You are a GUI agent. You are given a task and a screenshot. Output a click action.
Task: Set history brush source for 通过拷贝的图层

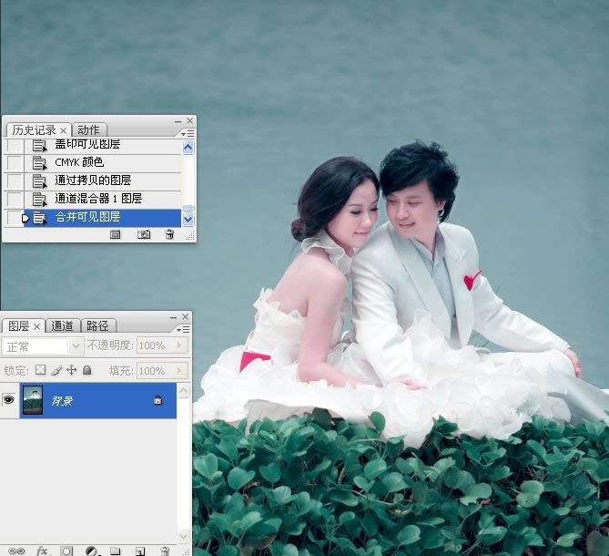coord(15,180)
